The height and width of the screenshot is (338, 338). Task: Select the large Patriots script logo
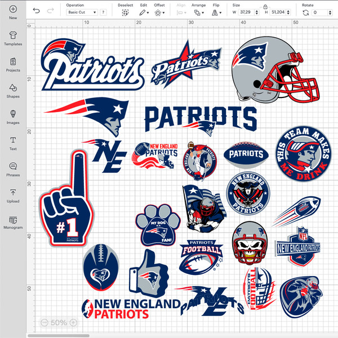[x=93, y=64]
